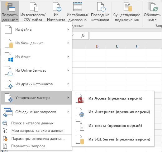Image resolution: width=162 pixels, height=152 pixels.
Task: Expand the Из базы данных submenu
Action: (x=36, y=43)
